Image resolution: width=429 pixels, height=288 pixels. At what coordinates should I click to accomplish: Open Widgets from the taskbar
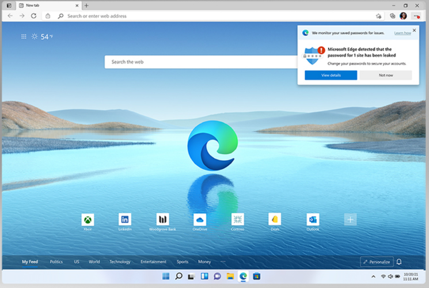(204, 276)
